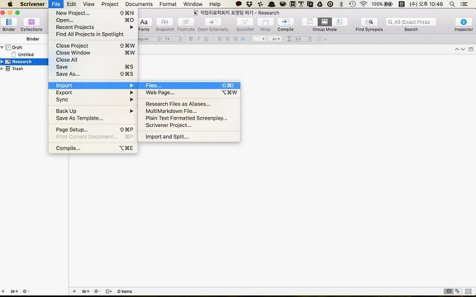Select the Trash item in binder
Image resolution: width=476 pixels, height=297 pixels.
pos(18,69)
